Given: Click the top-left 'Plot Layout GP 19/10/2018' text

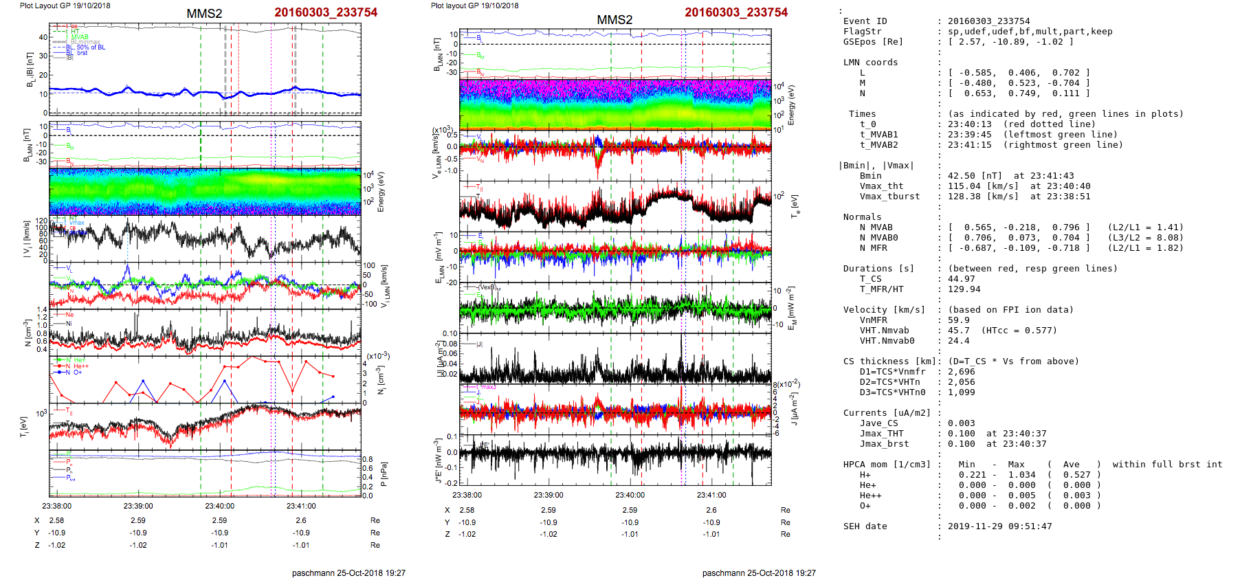Looking at the screenshot, I should pyautogui.click(x=65, y=5).
